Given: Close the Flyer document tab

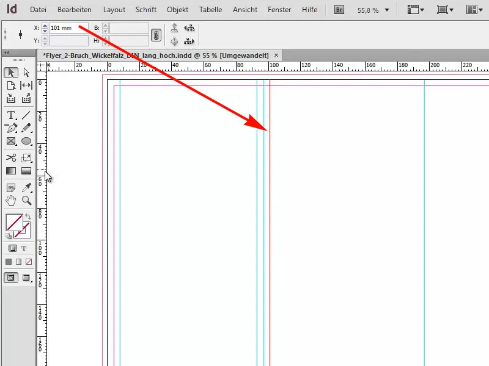Looking at the screenshot, I should coord(276,55).
